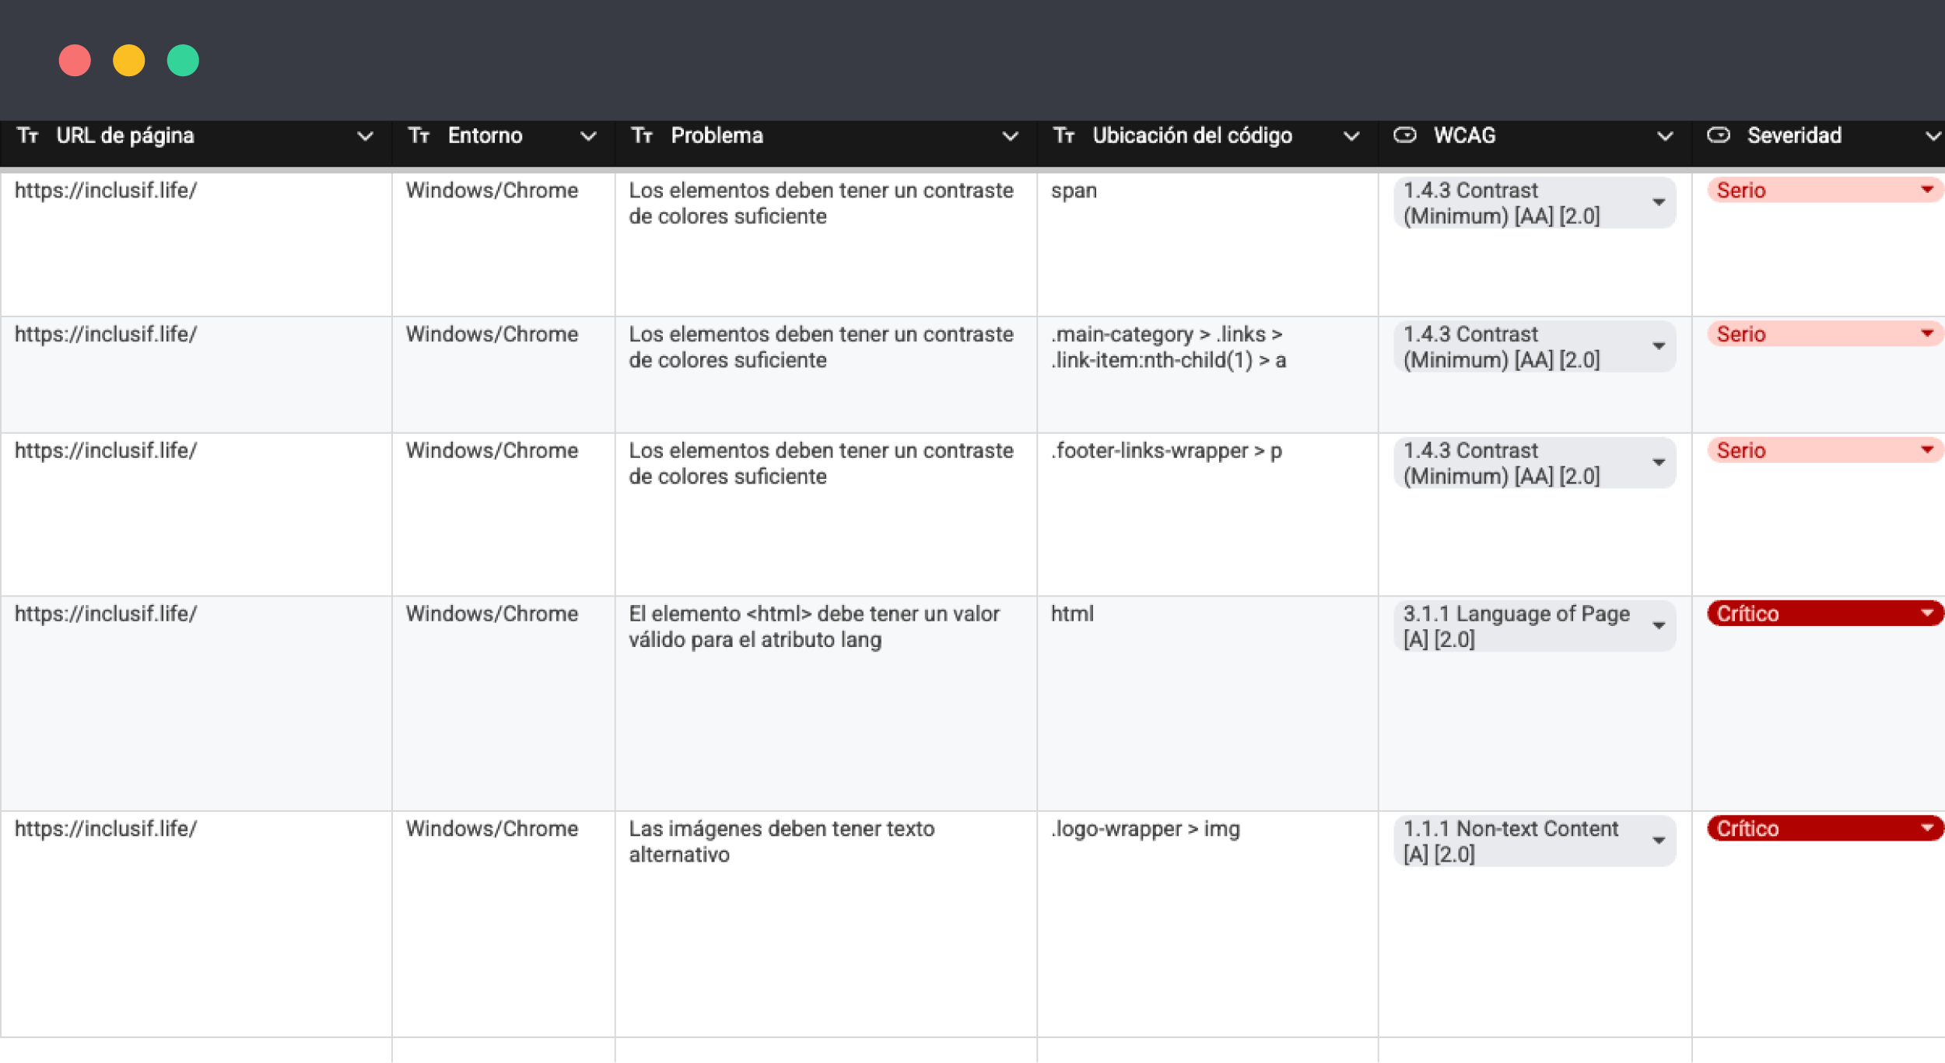
Task: Click text-type icon beside URL de página
Action: [x=28, y=136]
